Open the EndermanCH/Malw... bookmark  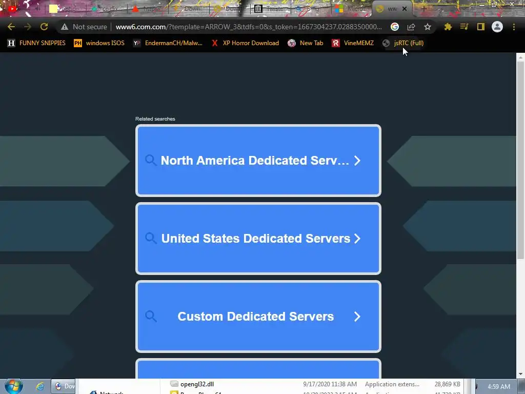point(168,43)
